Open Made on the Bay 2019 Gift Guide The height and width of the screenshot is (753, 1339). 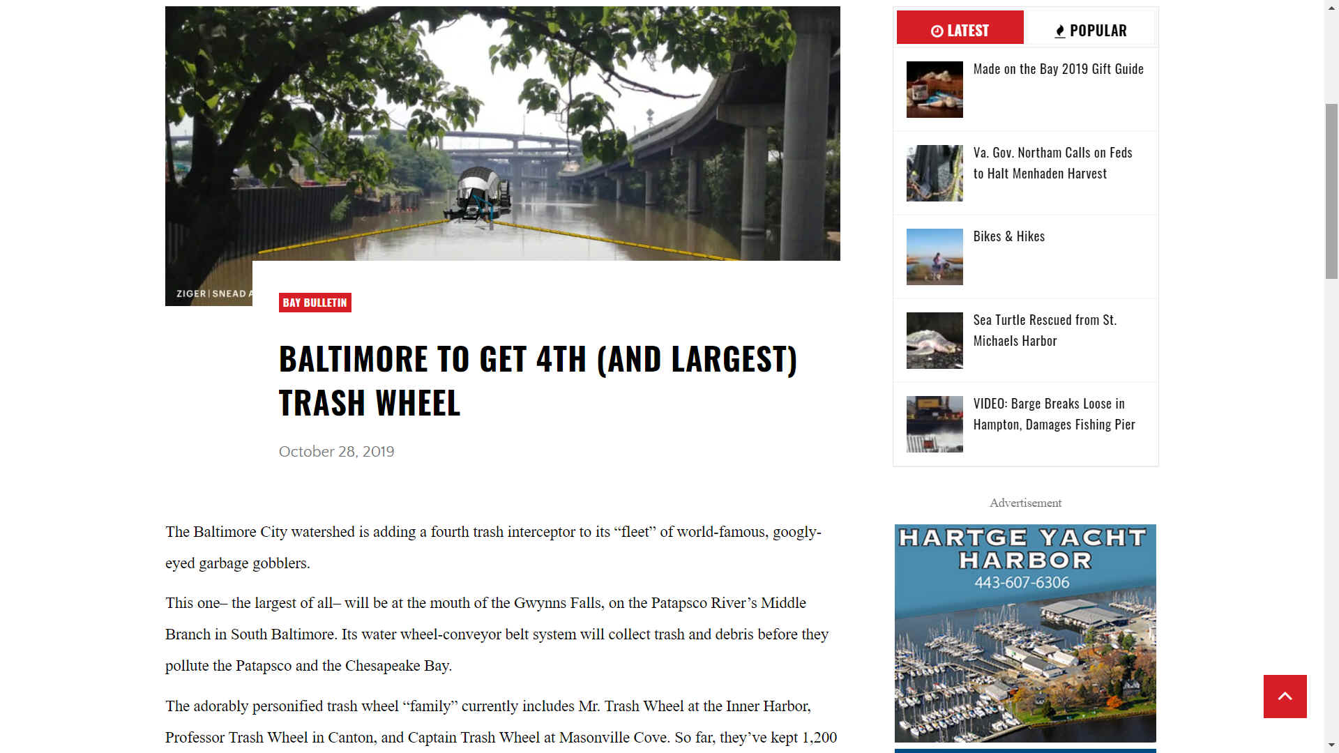(x=1058, y=69)
